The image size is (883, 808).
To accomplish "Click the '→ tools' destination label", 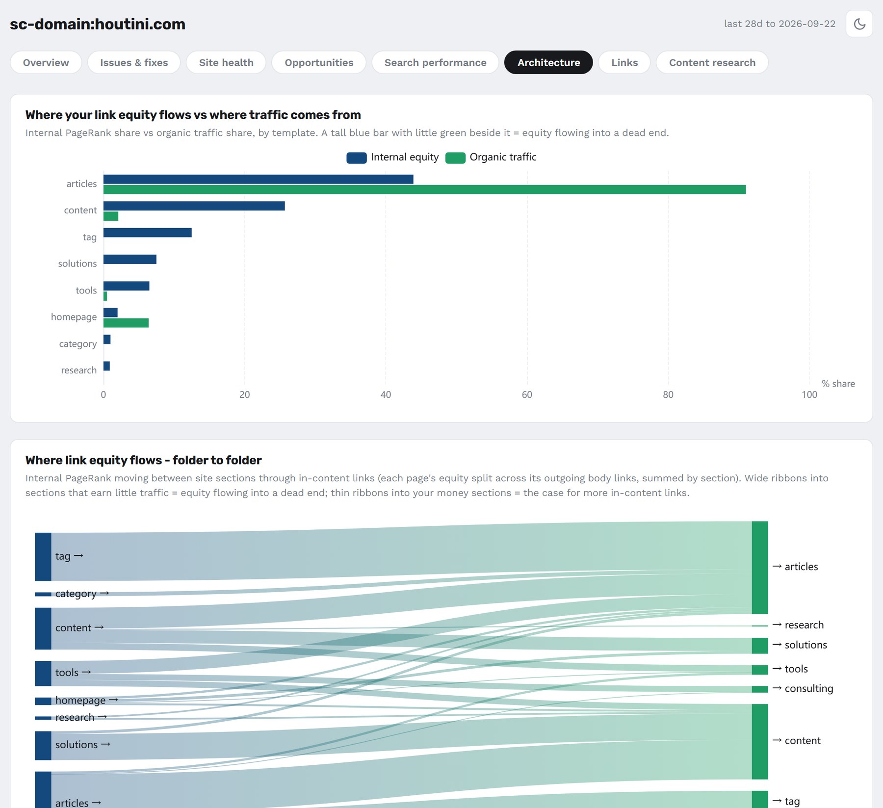I will pos(790,669).
